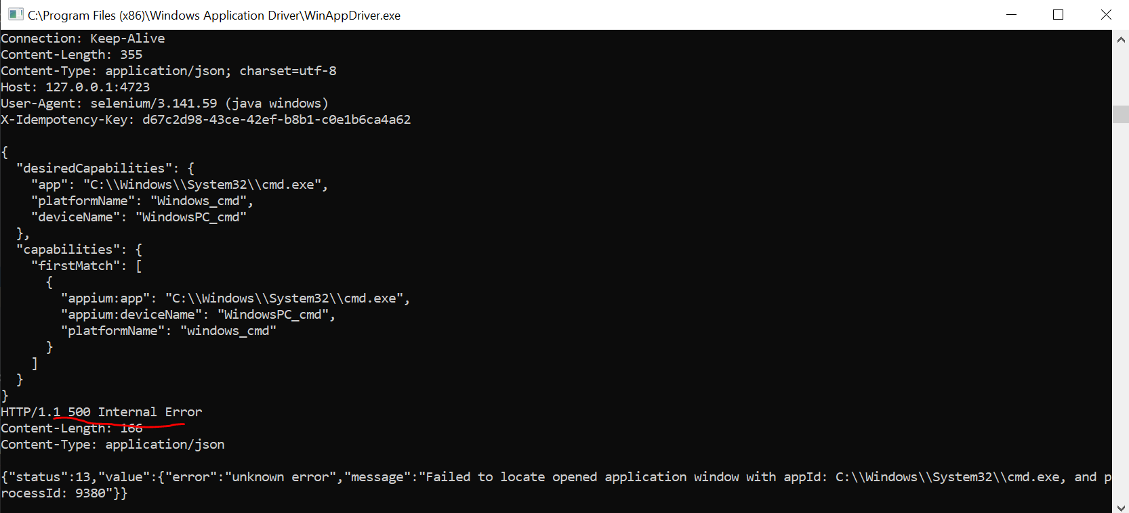This screenshot has width=1129, height=513.
Task: Click the scrollbar thumb
Action: (x=1122, y=114)
